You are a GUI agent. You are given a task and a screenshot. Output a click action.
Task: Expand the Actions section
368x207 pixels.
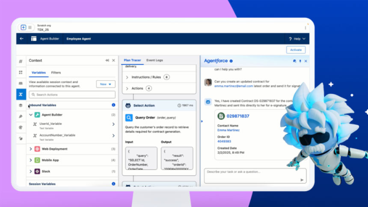click(127, 88)
